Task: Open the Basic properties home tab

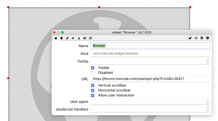Action: [x=56, y=38]
